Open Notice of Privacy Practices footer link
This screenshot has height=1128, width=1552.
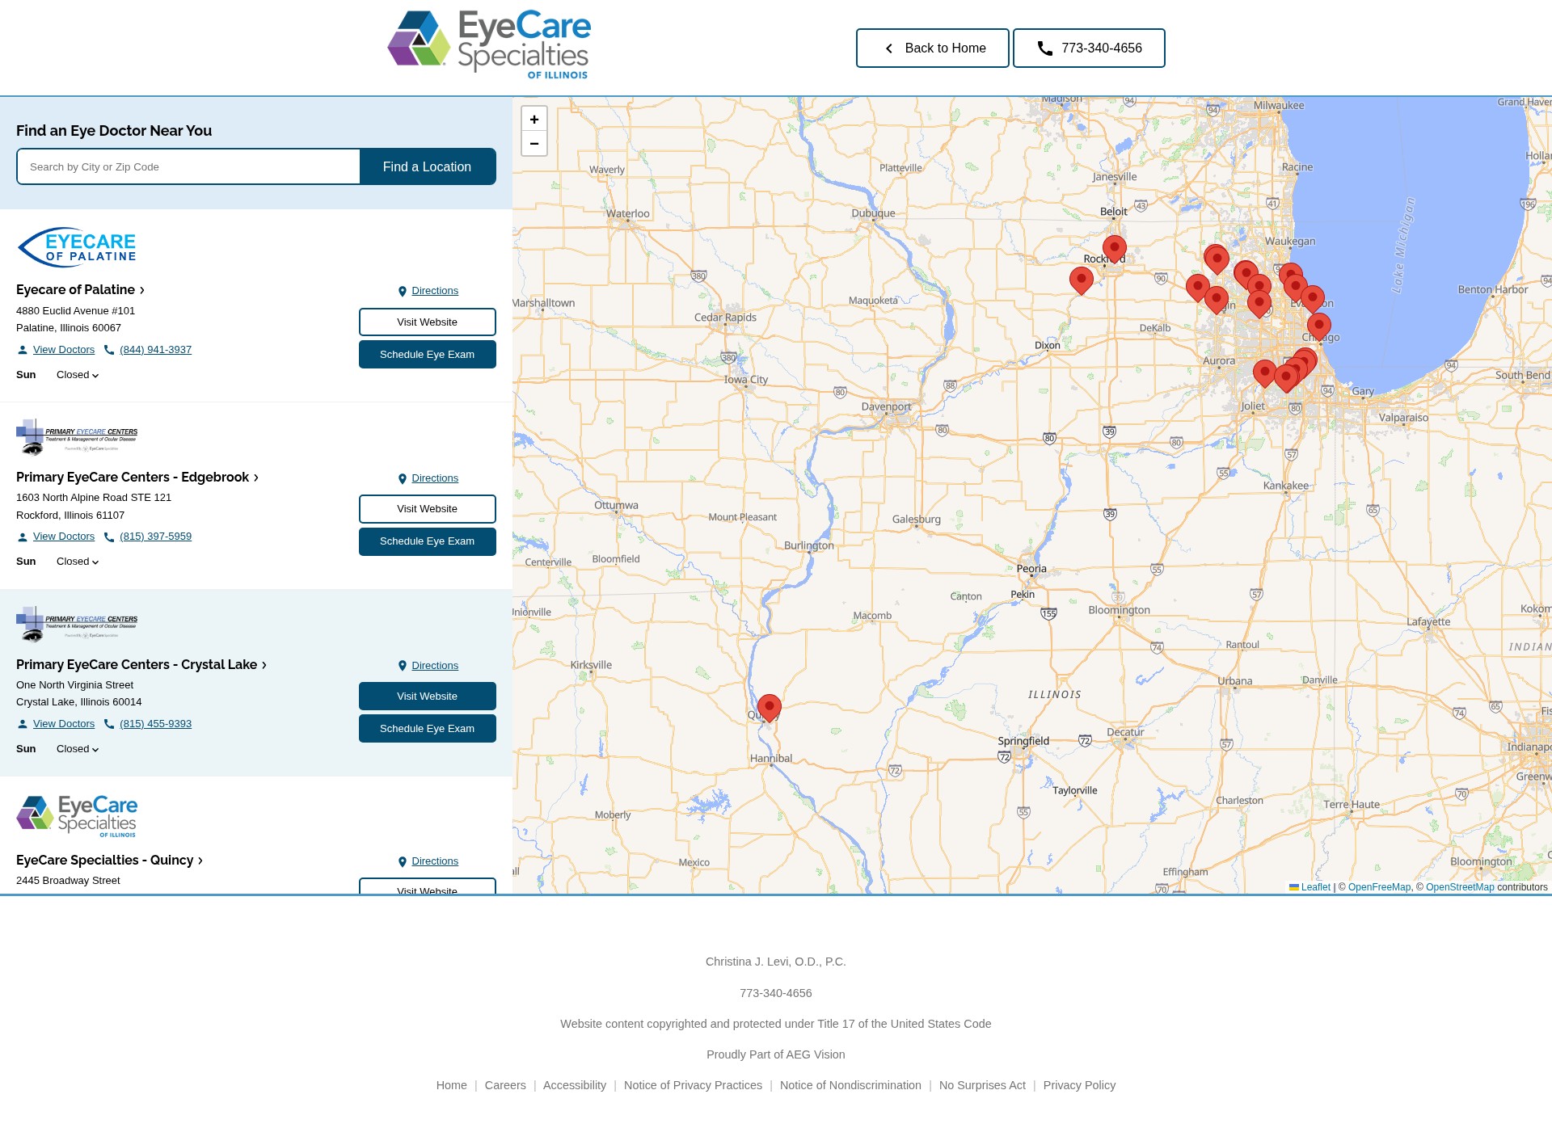(693, 1085)
